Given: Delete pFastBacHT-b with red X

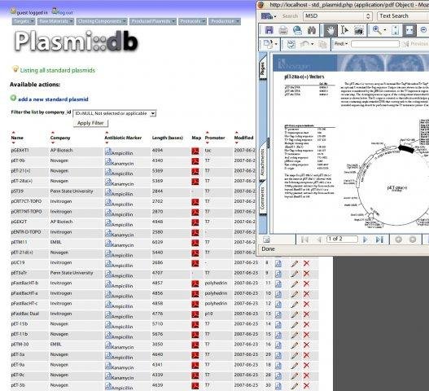Looking at the screenshot, I should pyautogui.click(x=306, y=283).
